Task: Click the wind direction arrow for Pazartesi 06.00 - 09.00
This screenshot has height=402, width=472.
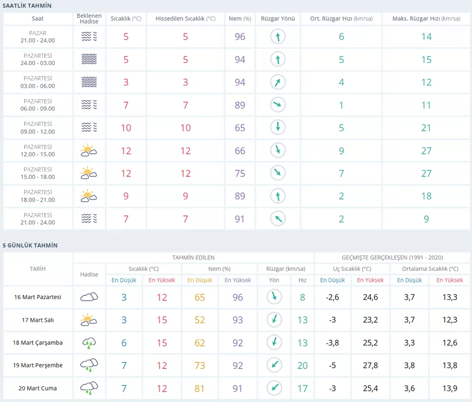Action: point(278,105)
